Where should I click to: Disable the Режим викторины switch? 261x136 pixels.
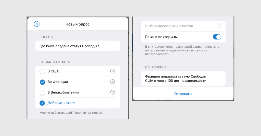point(217,37)
